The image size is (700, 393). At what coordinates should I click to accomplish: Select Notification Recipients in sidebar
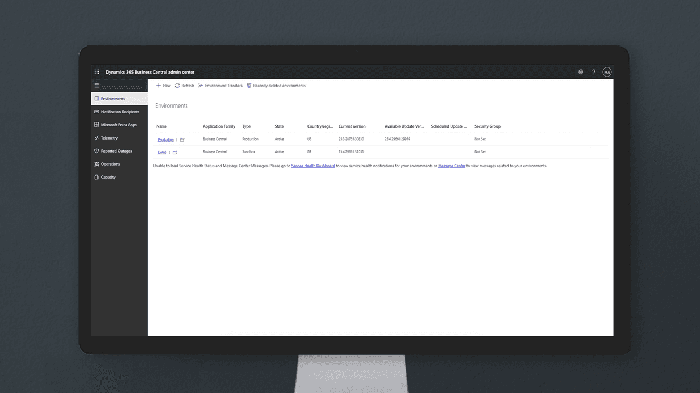[119, 112]
